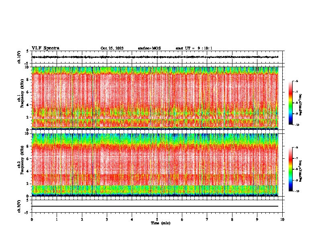
Task: Click inside the ch.1 spectrogram panel
Action: [x=155, y=98]
